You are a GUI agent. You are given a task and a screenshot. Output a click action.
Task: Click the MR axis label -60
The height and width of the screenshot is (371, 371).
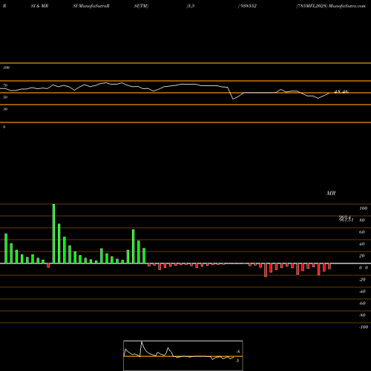click(x=362, y=303)
